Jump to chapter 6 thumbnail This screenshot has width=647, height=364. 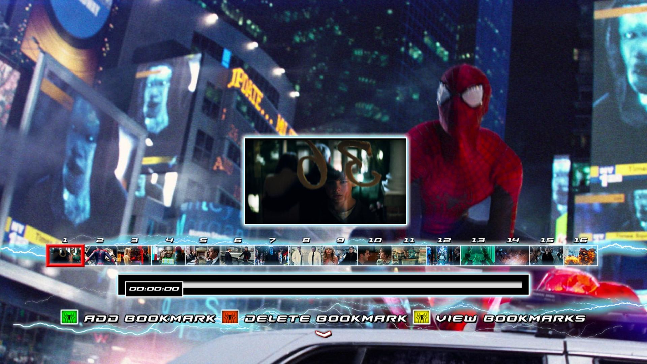[237, 255]
